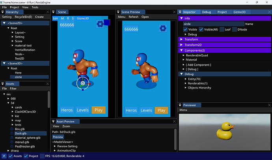This screenshot has height=160, width=272.
Task: Select the R rotate tool in Scene toolbar
Action: point(68,18)
